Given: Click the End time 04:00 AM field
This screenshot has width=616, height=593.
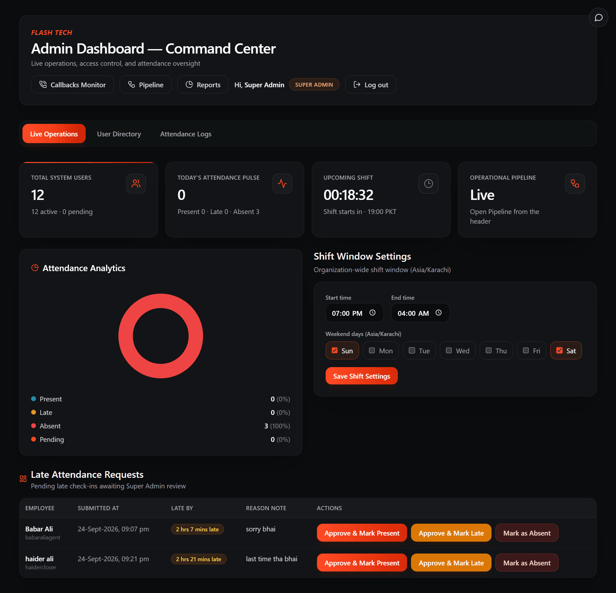Looking at the screenshot, I should point(420,313).
